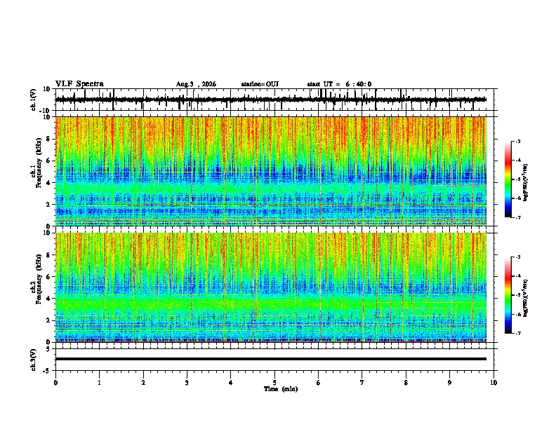Click the "VLF Spectra" plot title
Viewport: 556px width, 429px height.
(x=79, y=84)
